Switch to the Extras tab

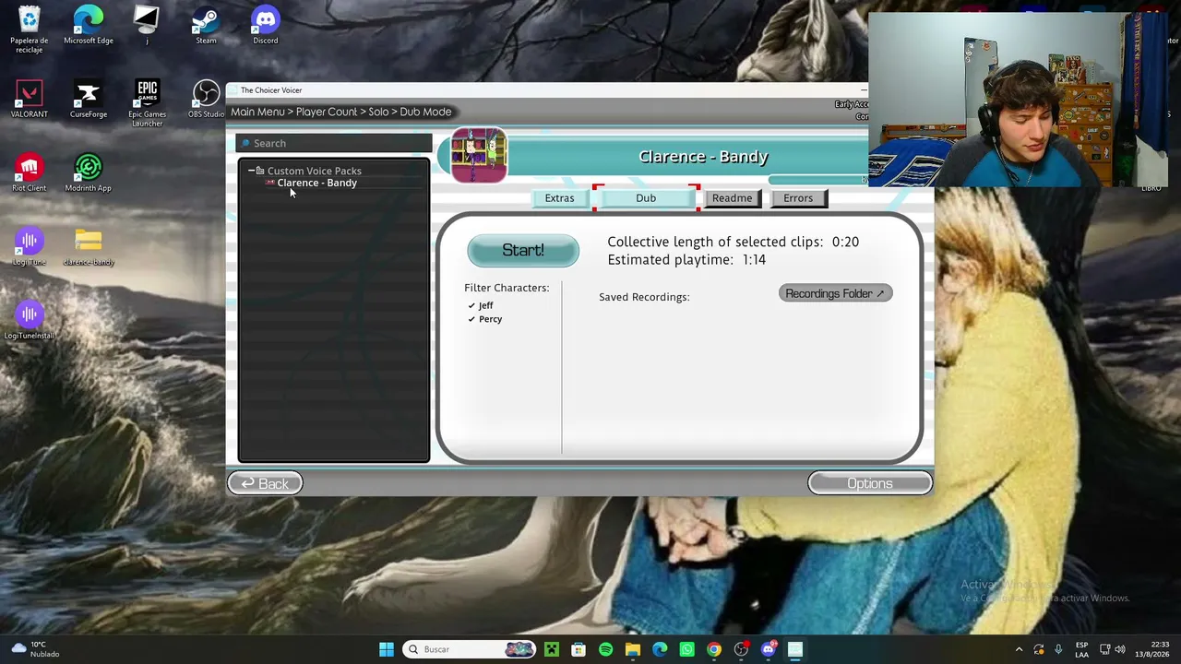click(x=559, y=198)
